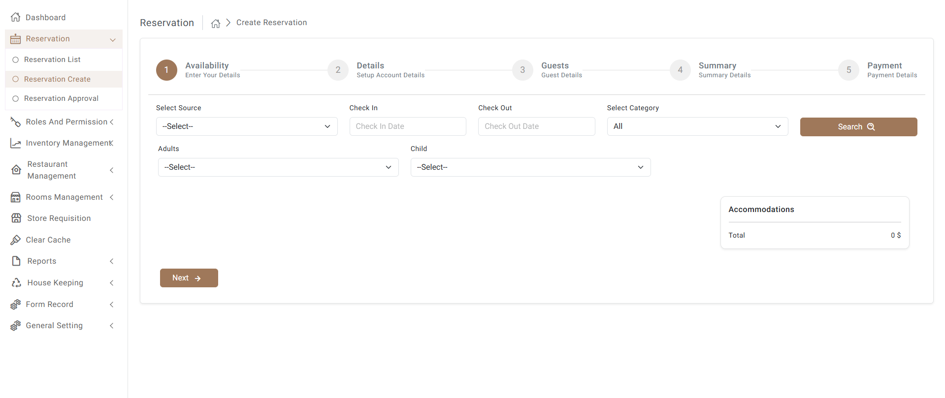This screenshot has width=945, height=398.
Task: Click the Dashboard home icon in sidebar
Action: (x=16, y=17)
